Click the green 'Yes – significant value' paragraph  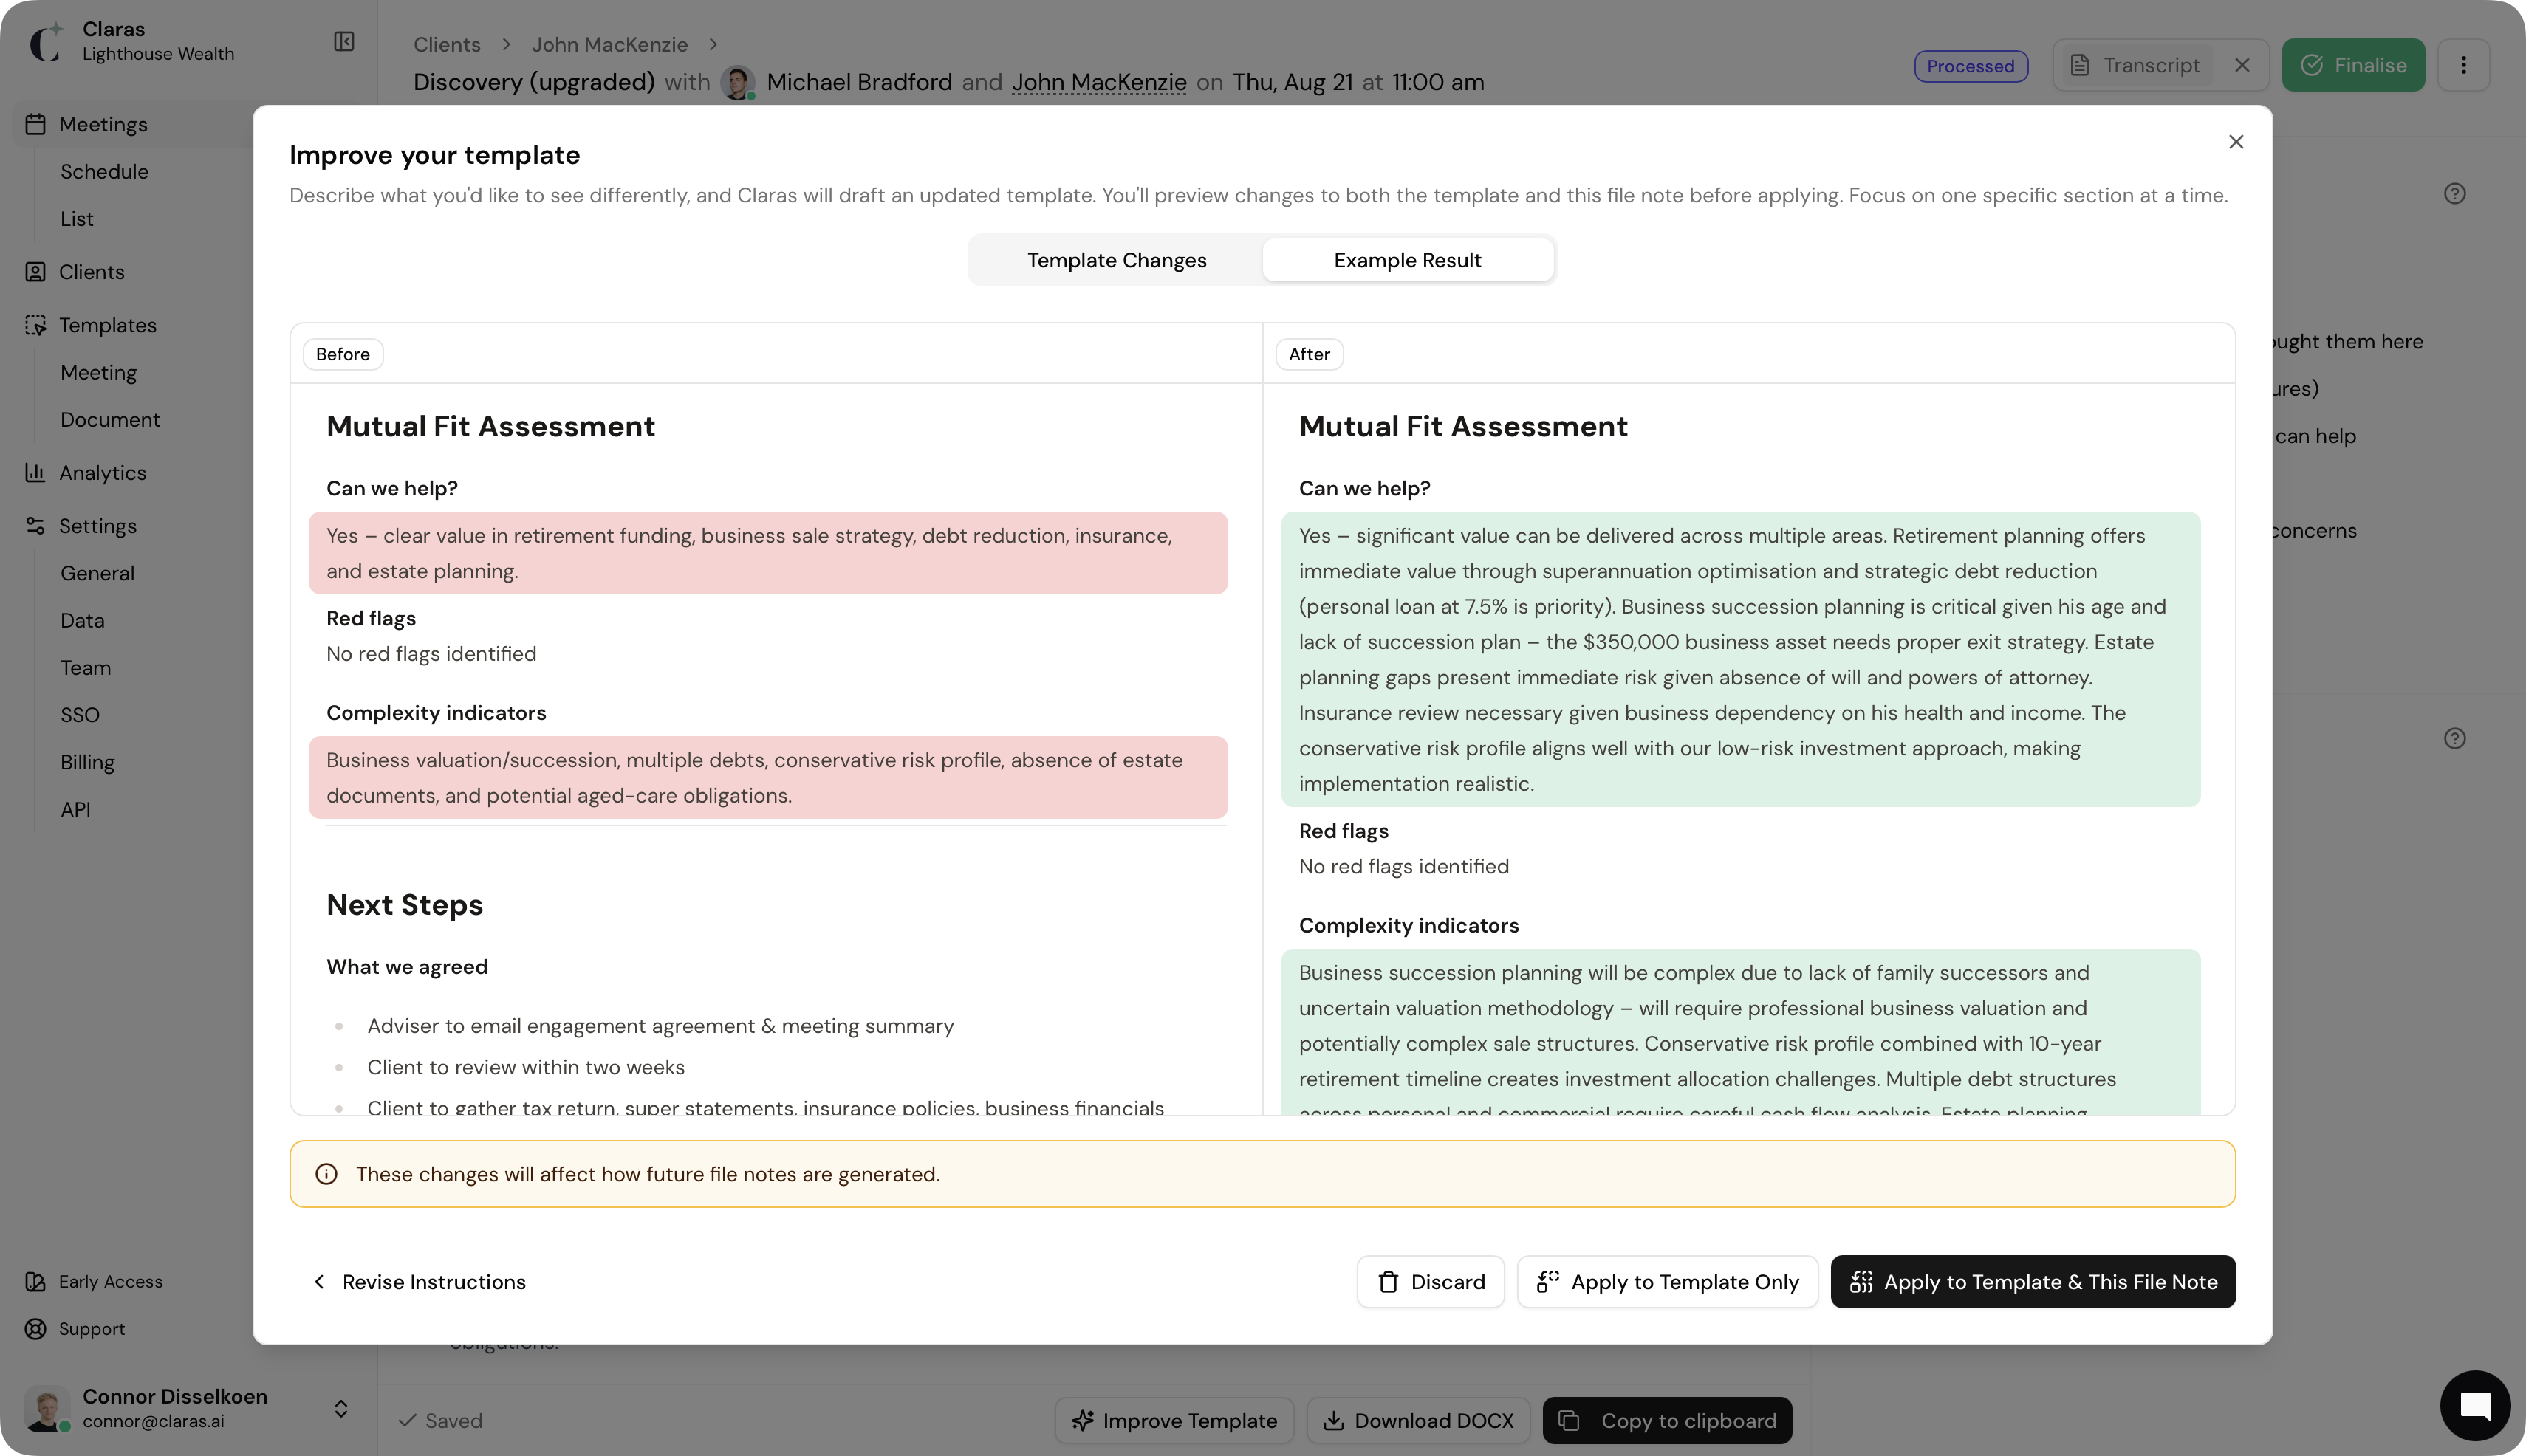click(1739, 659)
